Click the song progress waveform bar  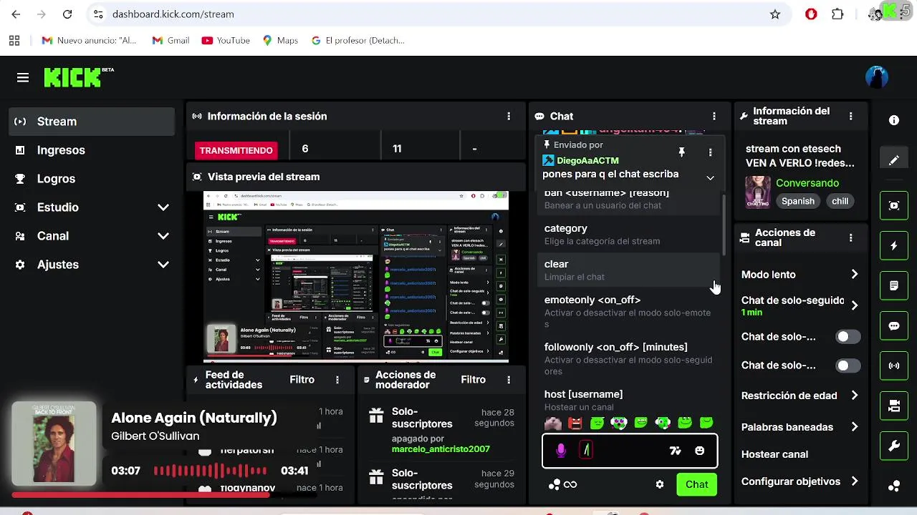[x=211, y=471]
